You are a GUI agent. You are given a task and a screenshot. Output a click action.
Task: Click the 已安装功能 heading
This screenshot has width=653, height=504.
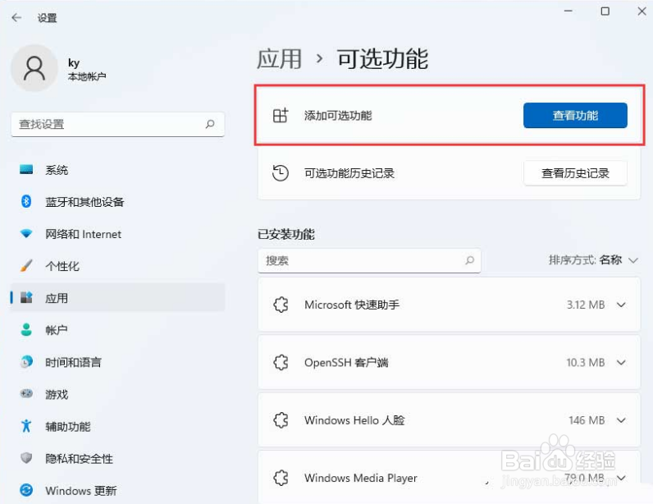(286, 234)
